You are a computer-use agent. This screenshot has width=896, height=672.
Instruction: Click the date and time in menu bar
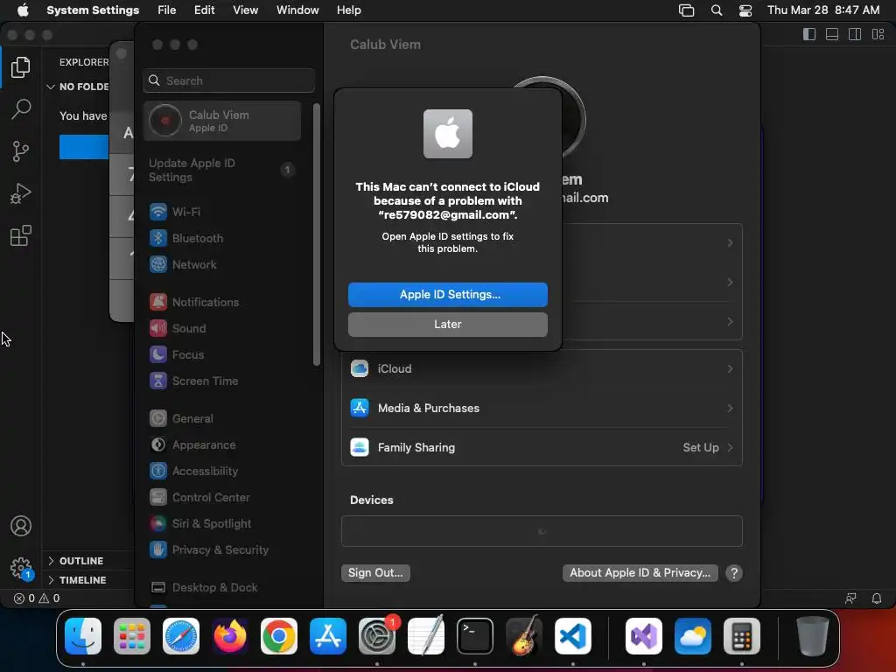coord(823,10)
